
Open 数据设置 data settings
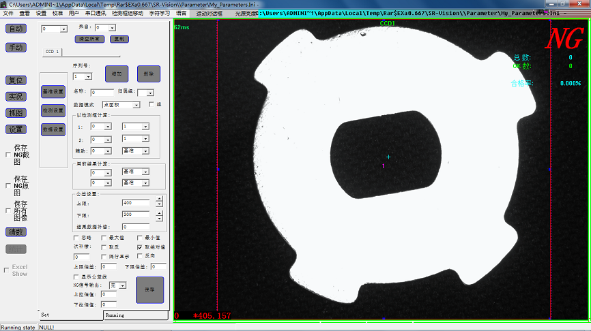click(x=53, y=129)
